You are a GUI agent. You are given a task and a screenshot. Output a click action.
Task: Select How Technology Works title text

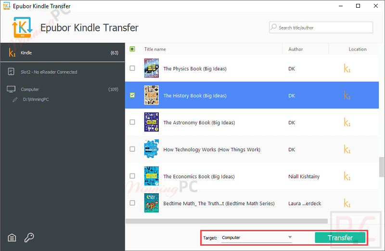[212, 149]
